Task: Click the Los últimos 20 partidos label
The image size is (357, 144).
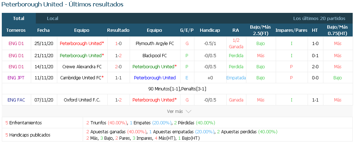Action: pyautogui.click(x=319, y=18)
